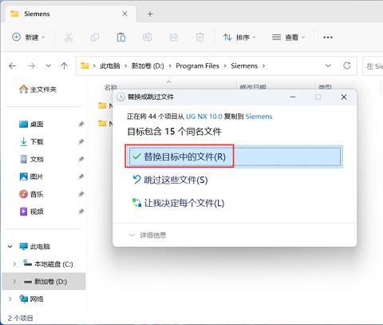Open the more options ellipsis menu
The width and height of the screenshot is (383, 325).
pyautogui.click(x=328, y=38)
